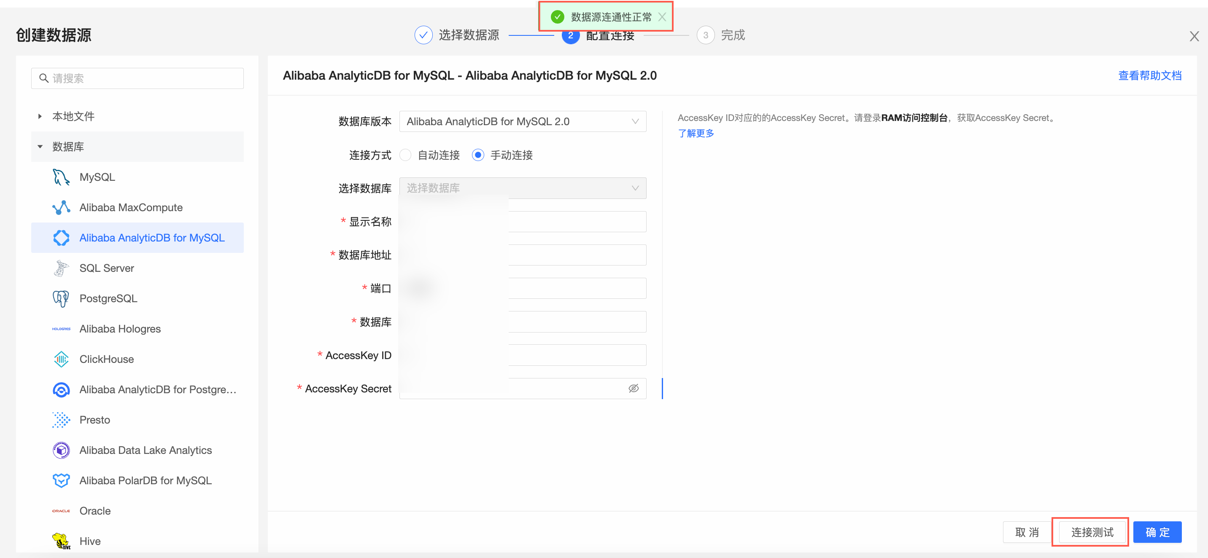Click the Alibaba MaxCompute icon
The image size is (1208, 558).
tap(61, 207)
